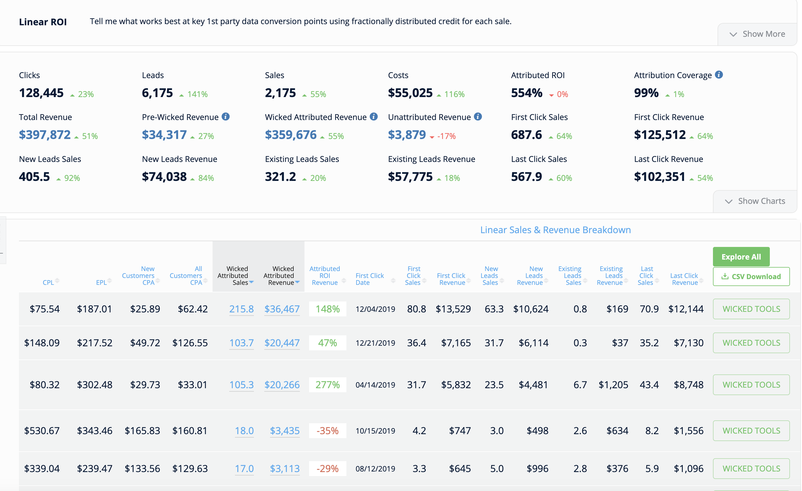Click the CPL column header
The height and width of the screenshot is (491, 802).
(x=48, y=283)
